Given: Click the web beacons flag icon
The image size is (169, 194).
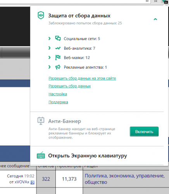Looking at the screenshot, I should tap(58, 57).
